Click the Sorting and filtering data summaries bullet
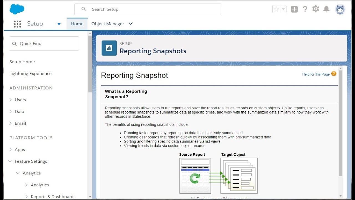355x200 pixels. coord(172,141)
